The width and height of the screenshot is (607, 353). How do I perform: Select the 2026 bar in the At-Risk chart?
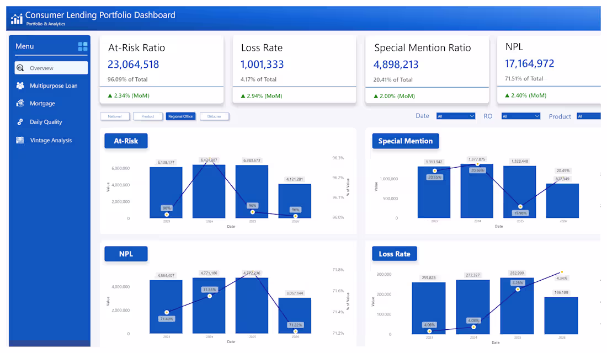point(295,201)
